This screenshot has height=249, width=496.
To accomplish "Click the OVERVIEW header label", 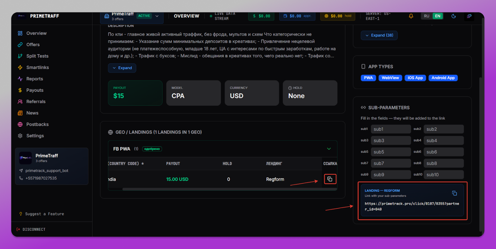I will pyautogui.click(x=186, y=16).
